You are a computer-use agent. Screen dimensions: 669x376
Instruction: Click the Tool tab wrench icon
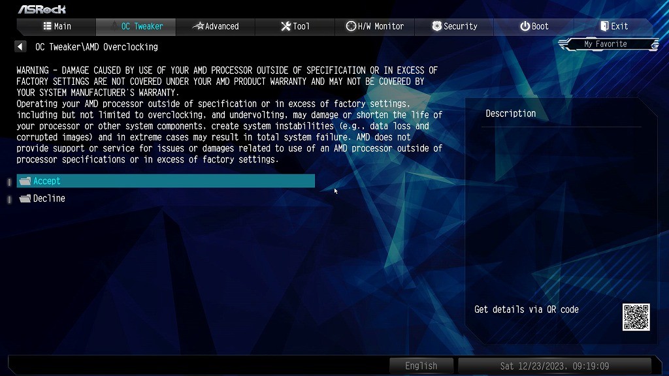(x=286, y=26)
